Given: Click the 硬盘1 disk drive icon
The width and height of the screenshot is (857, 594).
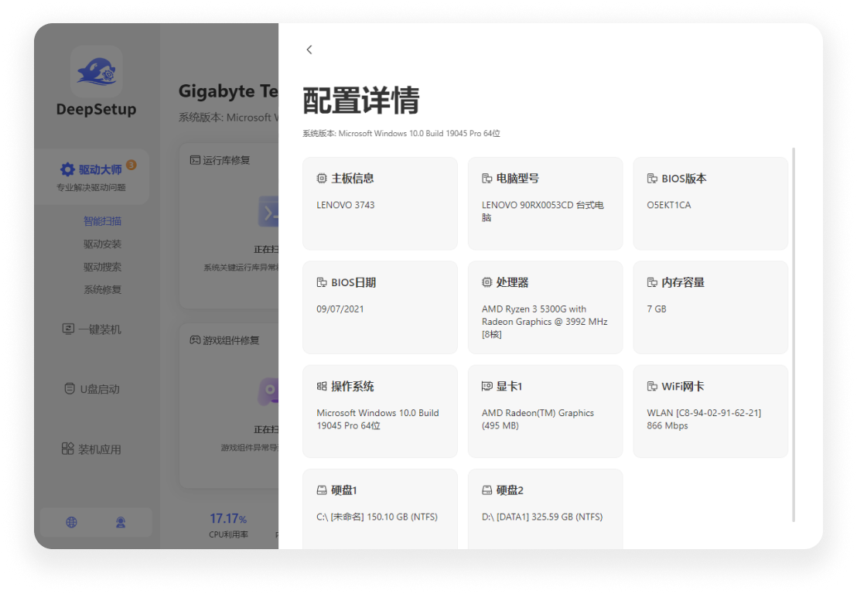Looking at the screenshot, I should tap(322, 490).
